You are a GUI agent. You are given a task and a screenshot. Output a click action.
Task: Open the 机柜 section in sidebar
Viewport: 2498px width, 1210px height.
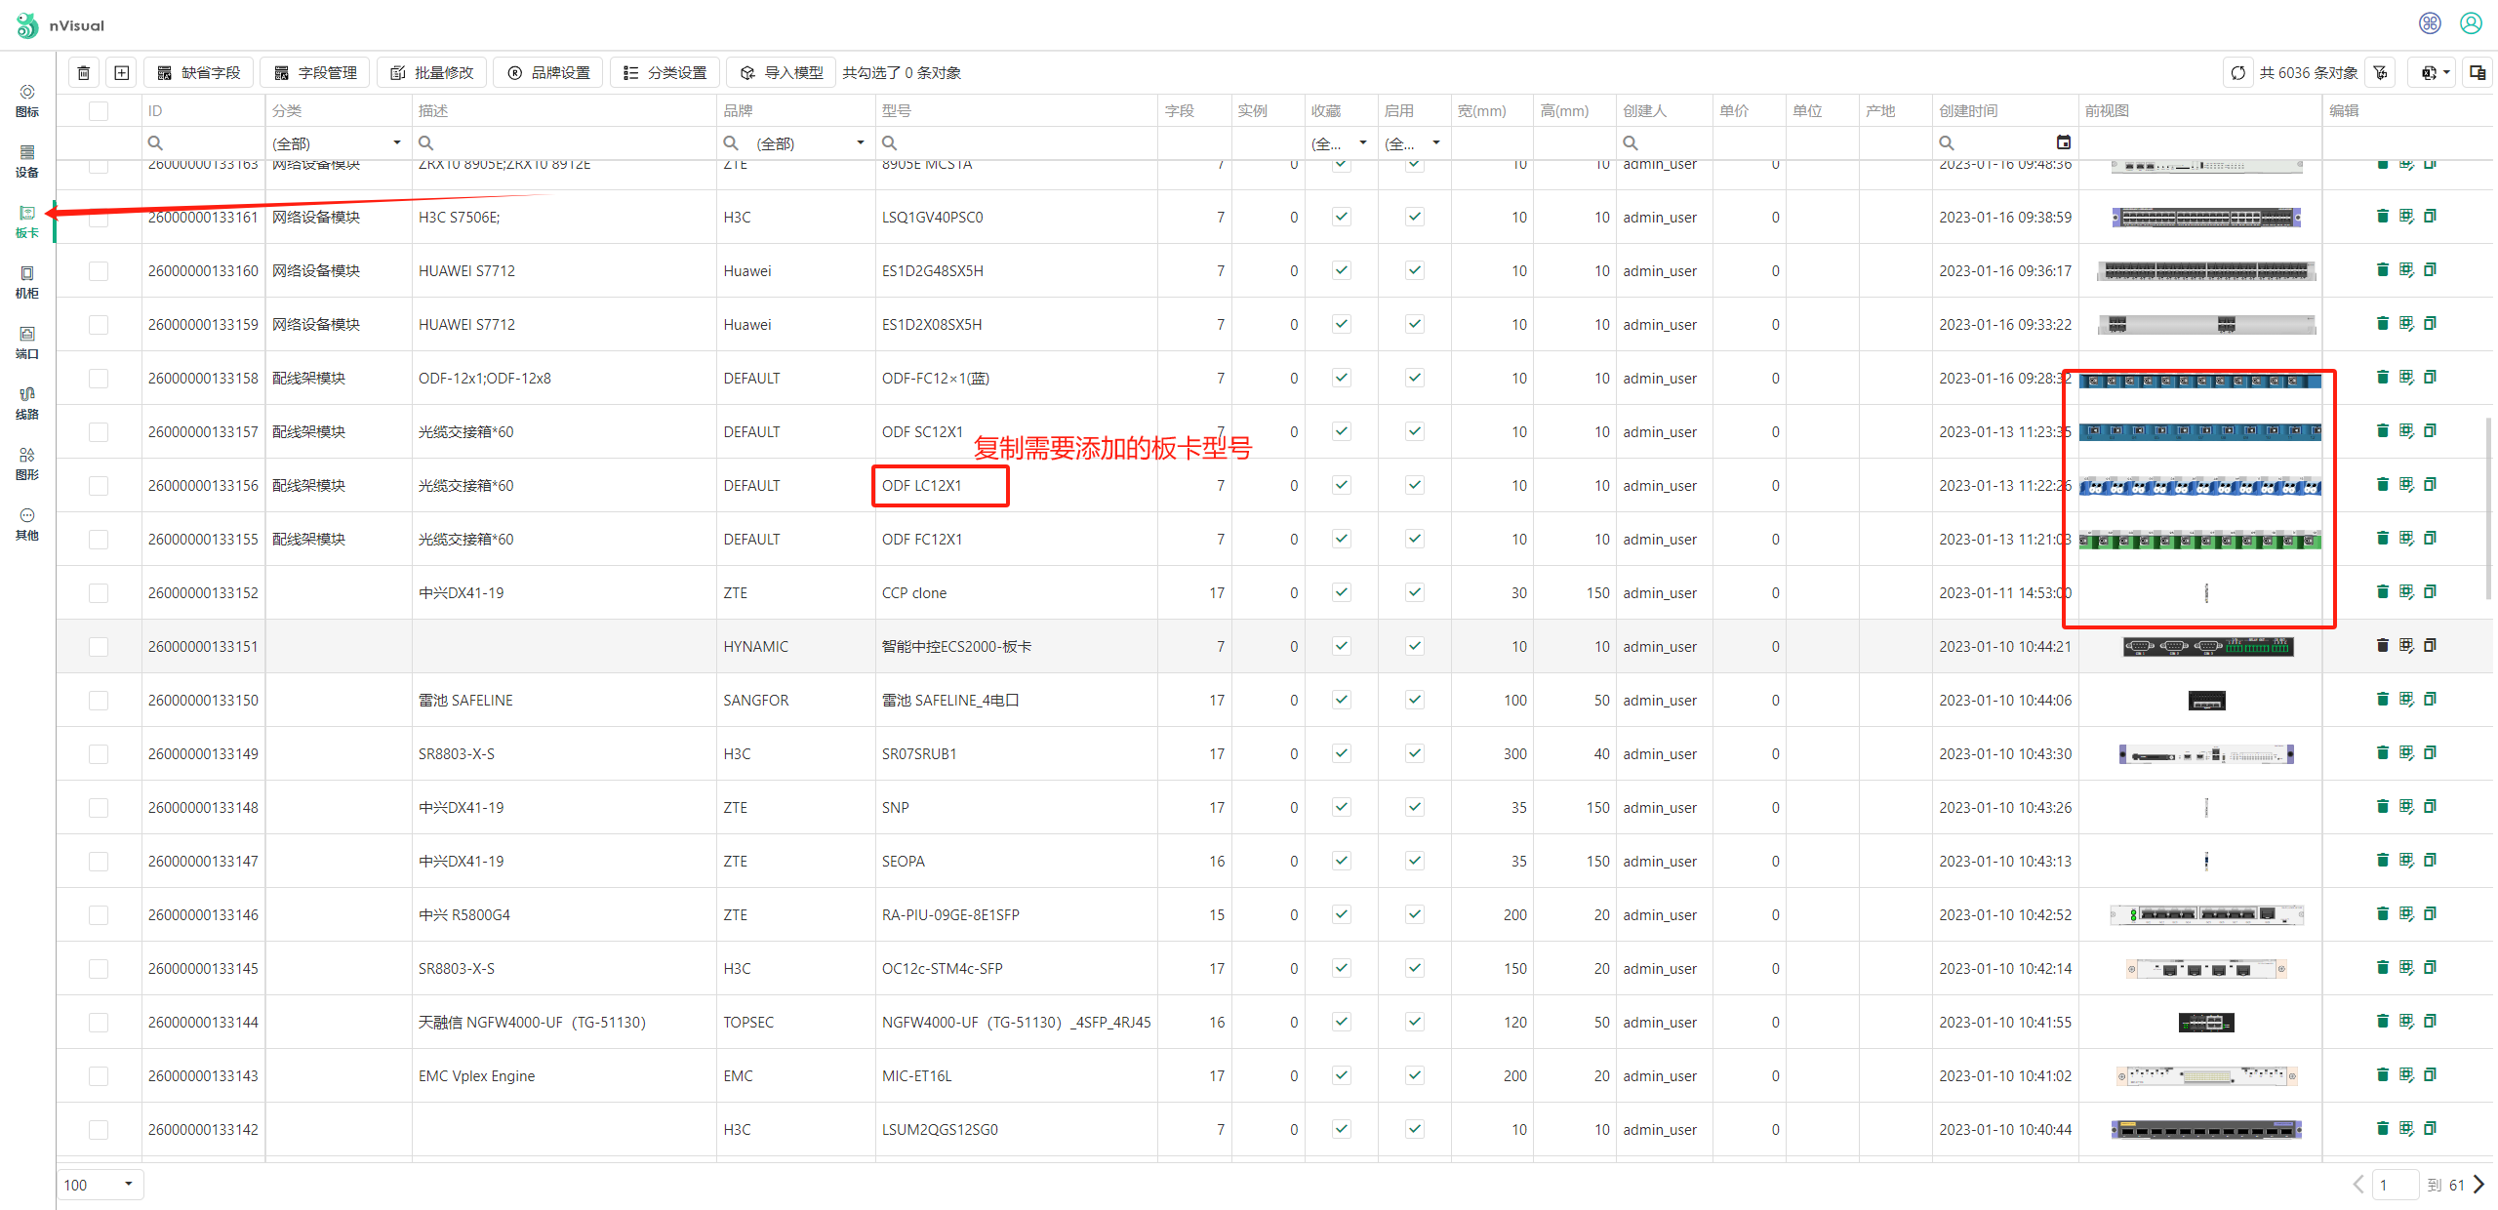27,281
